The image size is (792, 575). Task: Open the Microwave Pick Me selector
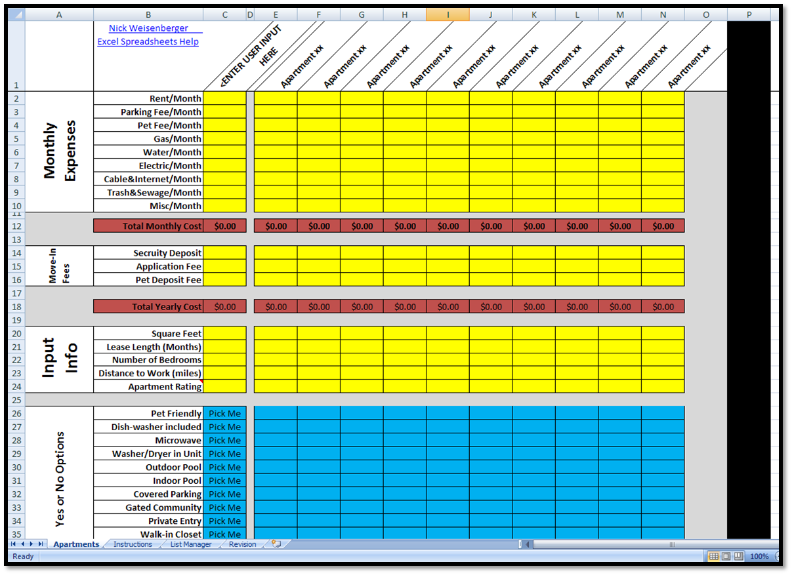pos(224,440)
